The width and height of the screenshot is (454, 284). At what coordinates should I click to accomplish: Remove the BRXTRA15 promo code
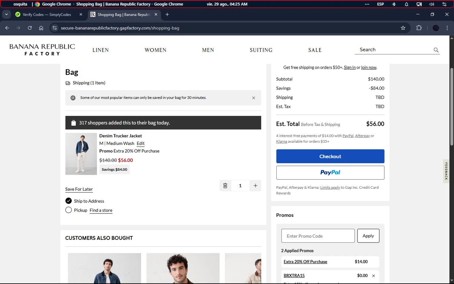[x=373, y=276]
